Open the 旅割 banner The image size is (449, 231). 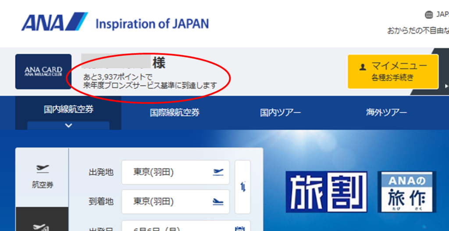(327, 192)
